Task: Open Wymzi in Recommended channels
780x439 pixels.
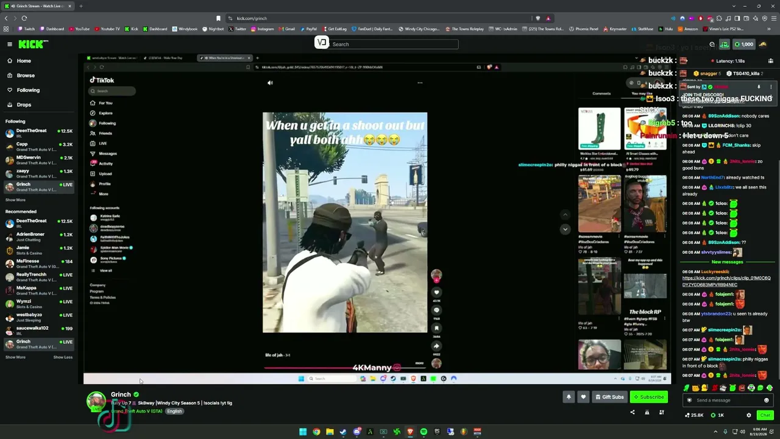Action: (39, 304)
